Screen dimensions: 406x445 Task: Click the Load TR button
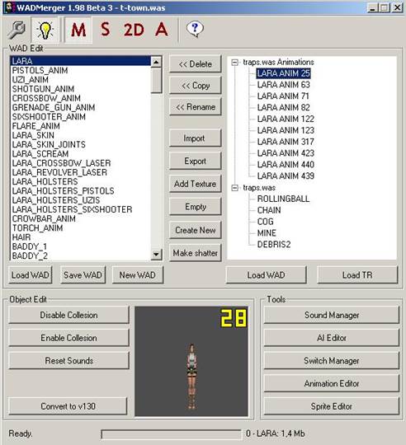pos(357,275)
